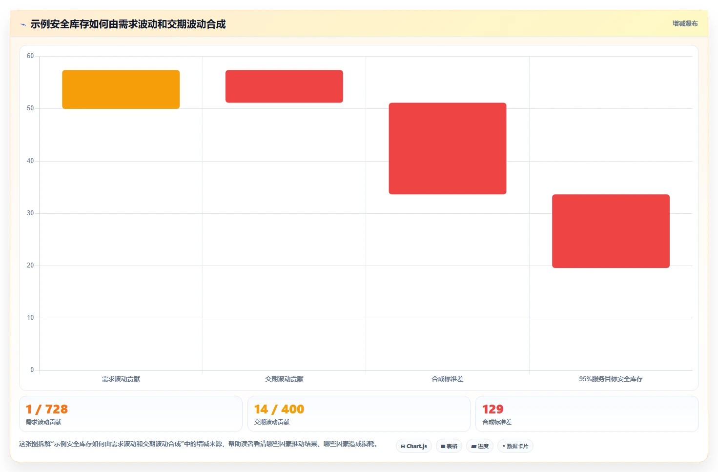Click the 合成标准差 caption under 129
Viewport: 718px width, 472px height.
(x=497, y=422)
